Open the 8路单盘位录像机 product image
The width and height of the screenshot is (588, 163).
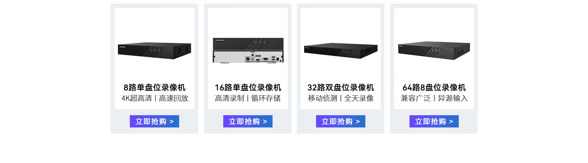pyautogui.click(x=154, y=51)
